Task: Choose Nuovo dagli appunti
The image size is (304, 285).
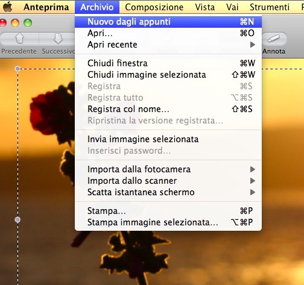Action: coord(168,22)
